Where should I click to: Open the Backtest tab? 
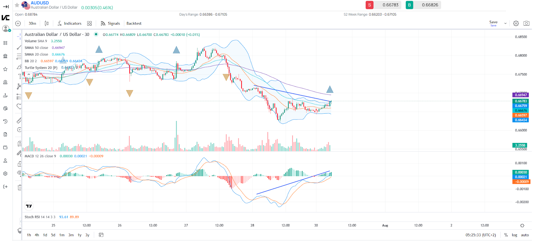[x=134, y=23]
